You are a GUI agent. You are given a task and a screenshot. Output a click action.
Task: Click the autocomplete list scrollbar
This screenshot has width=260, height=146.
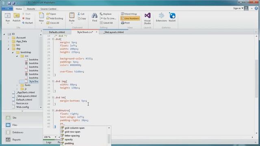(109, 138)
